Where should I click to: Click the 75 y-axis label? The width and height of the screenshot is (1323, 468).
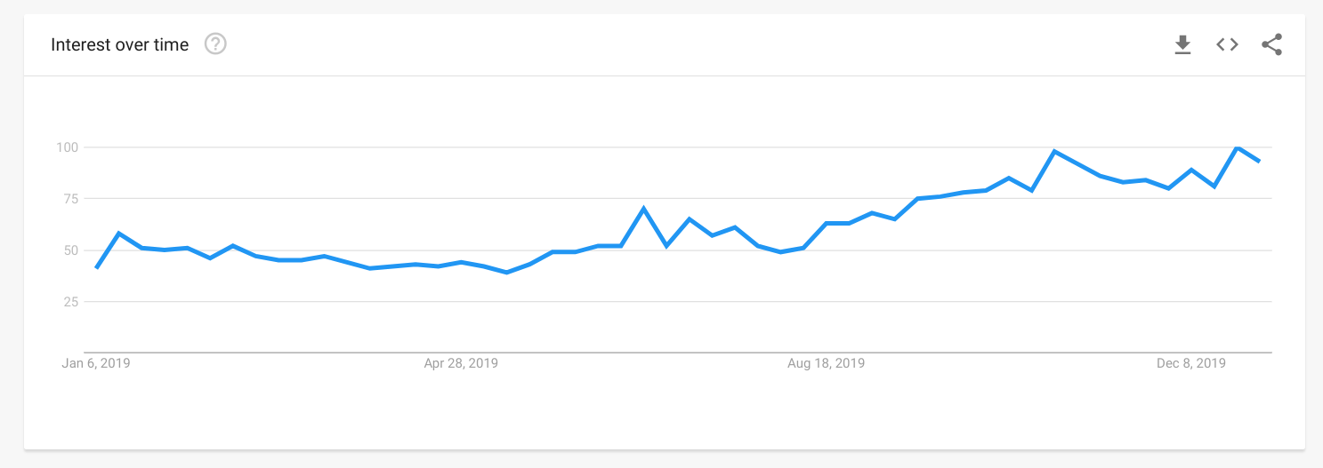[x=71, y=199]
